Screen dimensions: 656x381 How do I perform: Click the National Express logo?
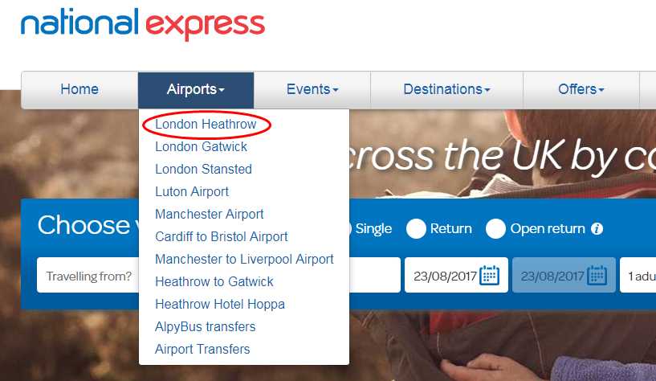click(x=143, y=24)
